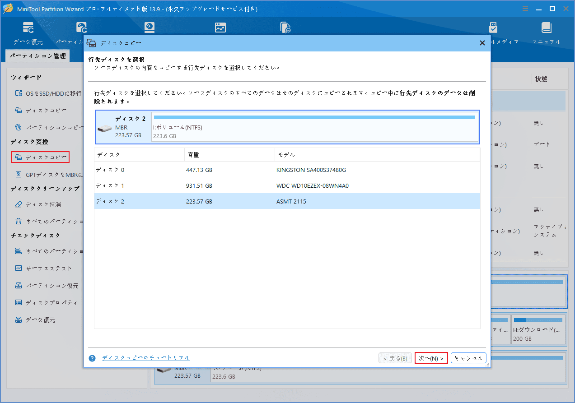Click the GPTディスクをMBR convert icon
The height and width of the screenshot is (403, 575).
[19, 174]
